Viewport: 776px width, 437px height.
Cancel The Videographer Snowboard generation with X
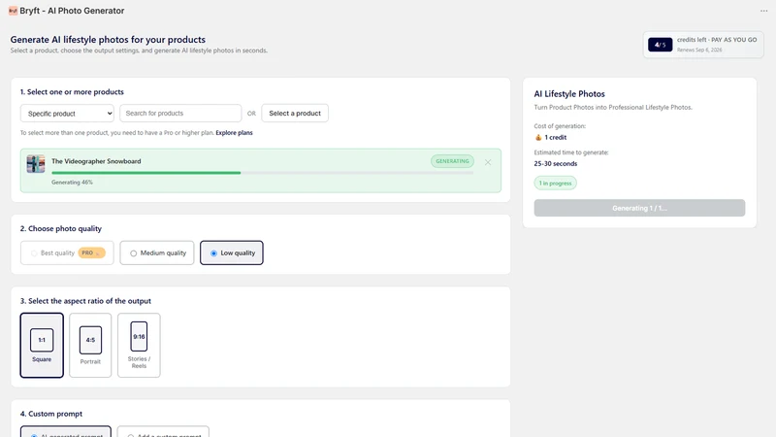click(488, 162)
